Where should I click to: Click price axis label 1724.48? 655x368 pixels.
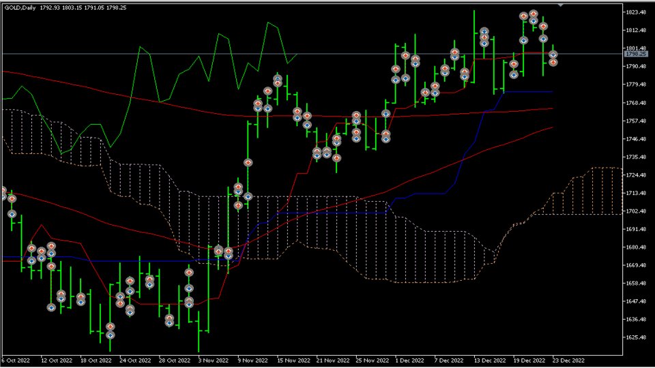636,175
